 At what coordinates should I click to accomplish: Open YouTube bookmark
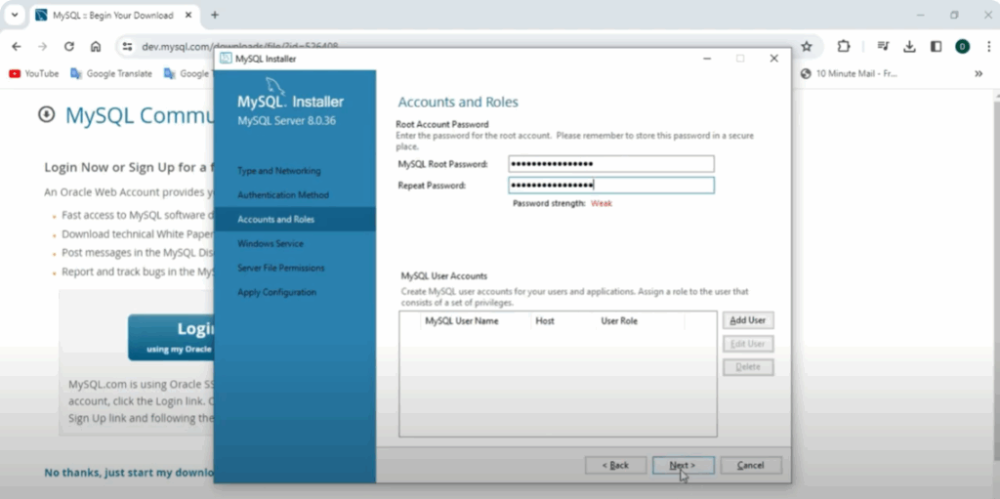coord(34,74)
